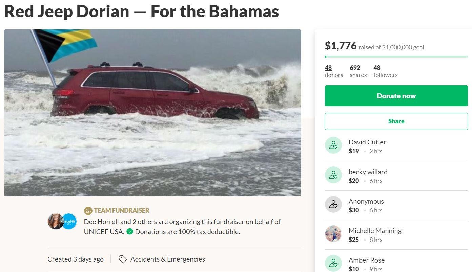Viewport: 472px width, 272px height.
Task: Click the $1,776 raised amount text
Action: (x=341, y=46)
